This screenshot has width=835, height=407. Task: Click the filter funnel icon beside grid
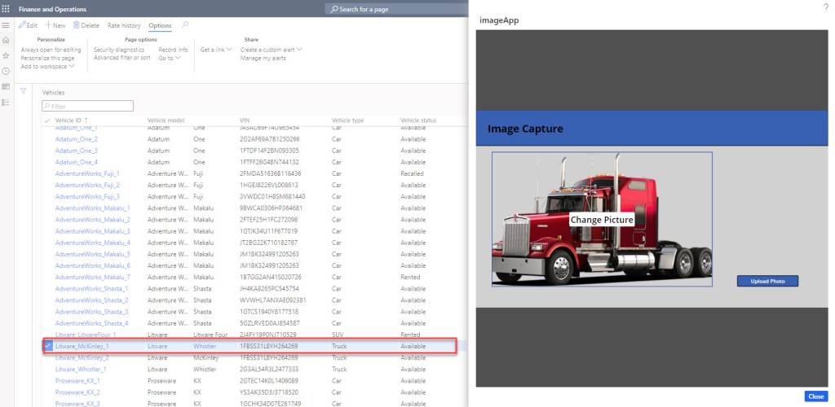coord(24,90)
